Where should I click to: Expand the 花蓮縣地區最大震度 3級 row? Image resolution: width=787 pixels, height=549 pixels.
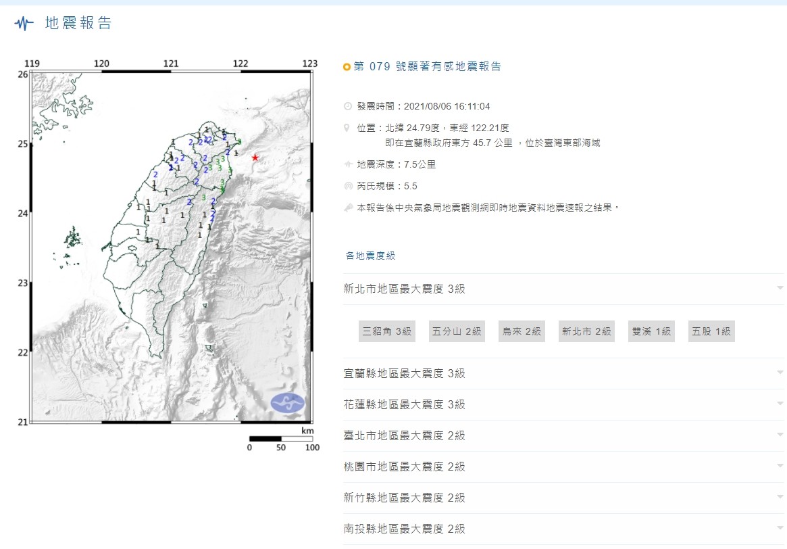pyautogui.click(x=563, y=404)
